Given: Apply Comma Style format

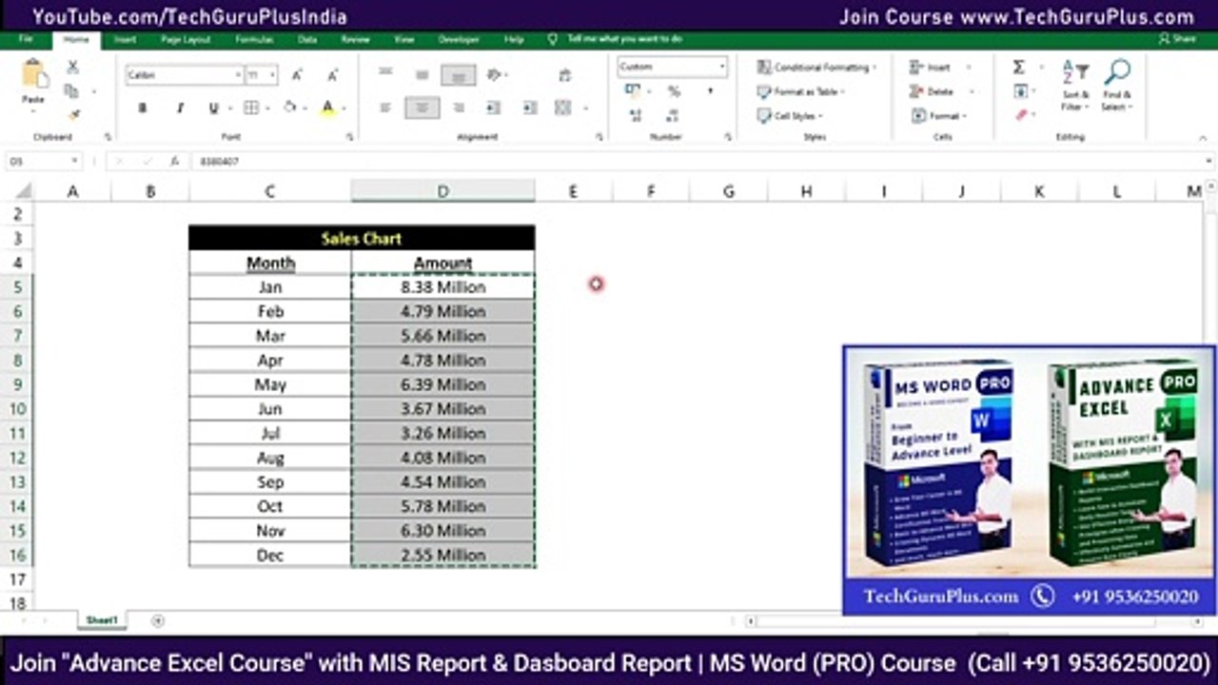Looking at the screenshot, I should point(710,91).
